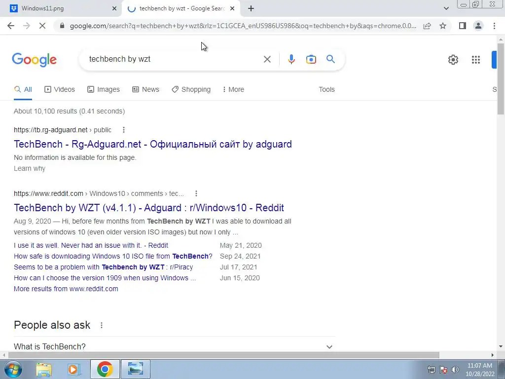
Task: Open options for the rg-adguard result
Action: [x=124, y=130]
